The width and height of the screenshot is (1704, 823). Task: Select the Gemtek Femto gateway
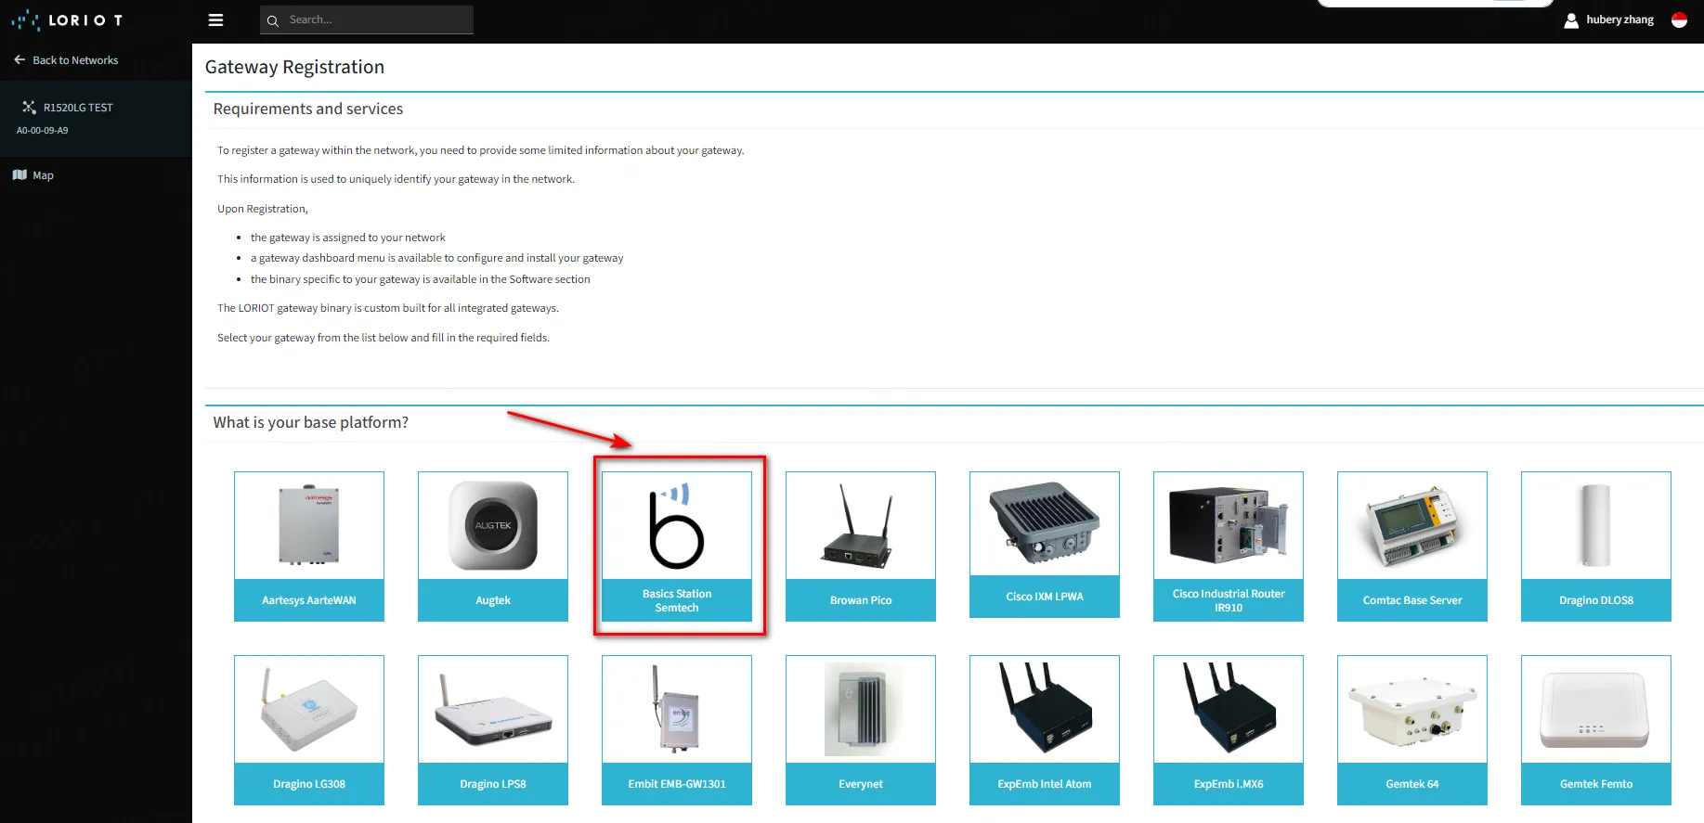click(1596, 729)
